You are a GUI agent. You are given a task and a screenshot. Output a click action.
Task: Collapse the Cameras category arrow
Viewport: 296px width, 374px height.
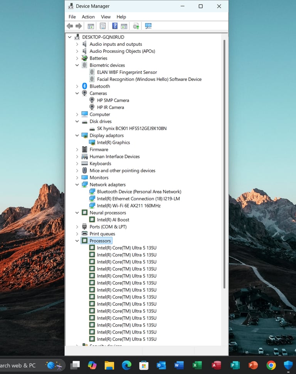(77, 93)
